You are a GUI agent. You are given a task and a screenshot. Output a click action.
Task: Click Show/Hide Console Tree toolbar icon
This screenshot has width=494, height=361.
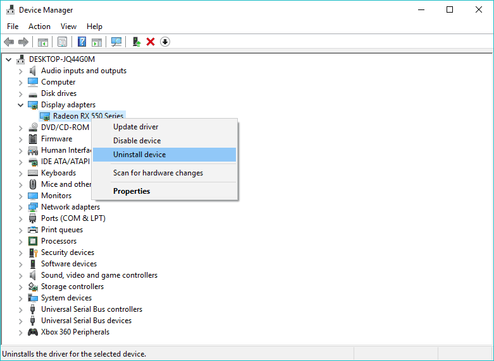(x=43, y=42)
